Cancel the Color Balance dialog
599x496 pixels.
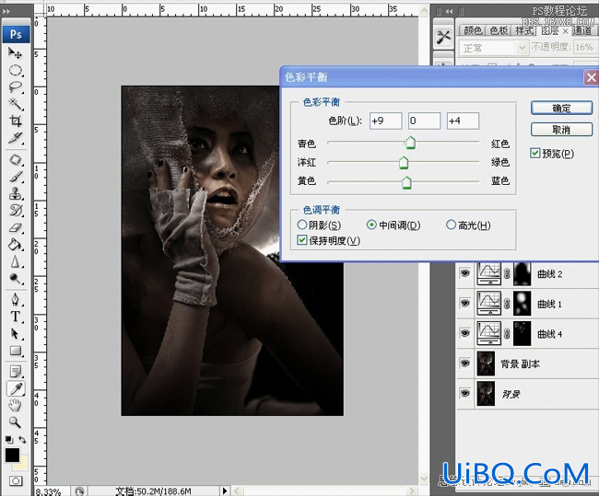coord(561,130)
